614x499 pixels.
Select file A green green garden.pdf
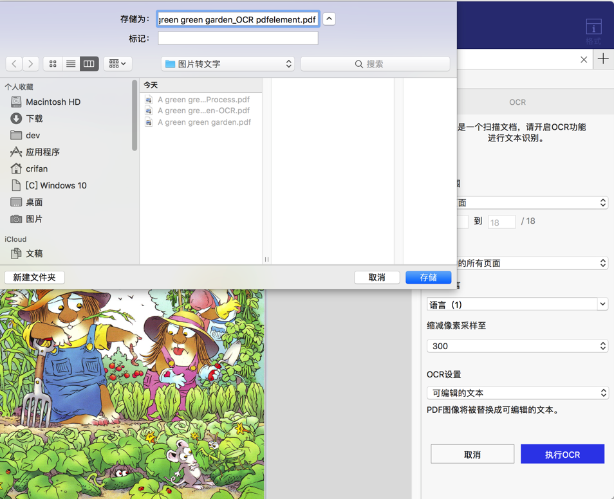point(204,122)
